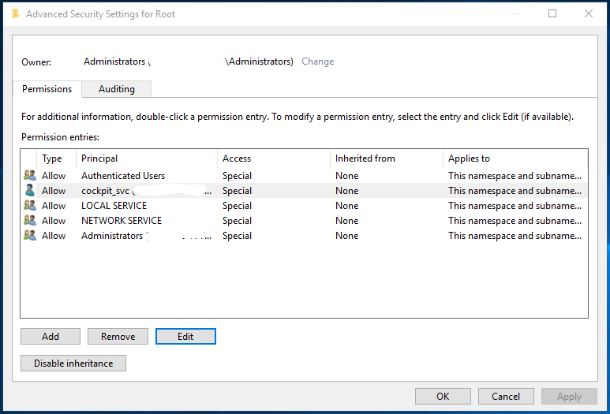This screenshot has width=610, height=414.
Task: Click Allow in NETWORK SERVICE row
Action: 54,221
